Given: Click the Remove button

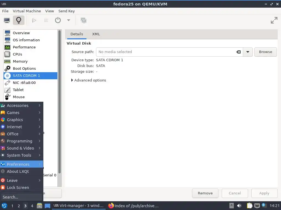Looking at the screenshot, I should tap(205, 193).
